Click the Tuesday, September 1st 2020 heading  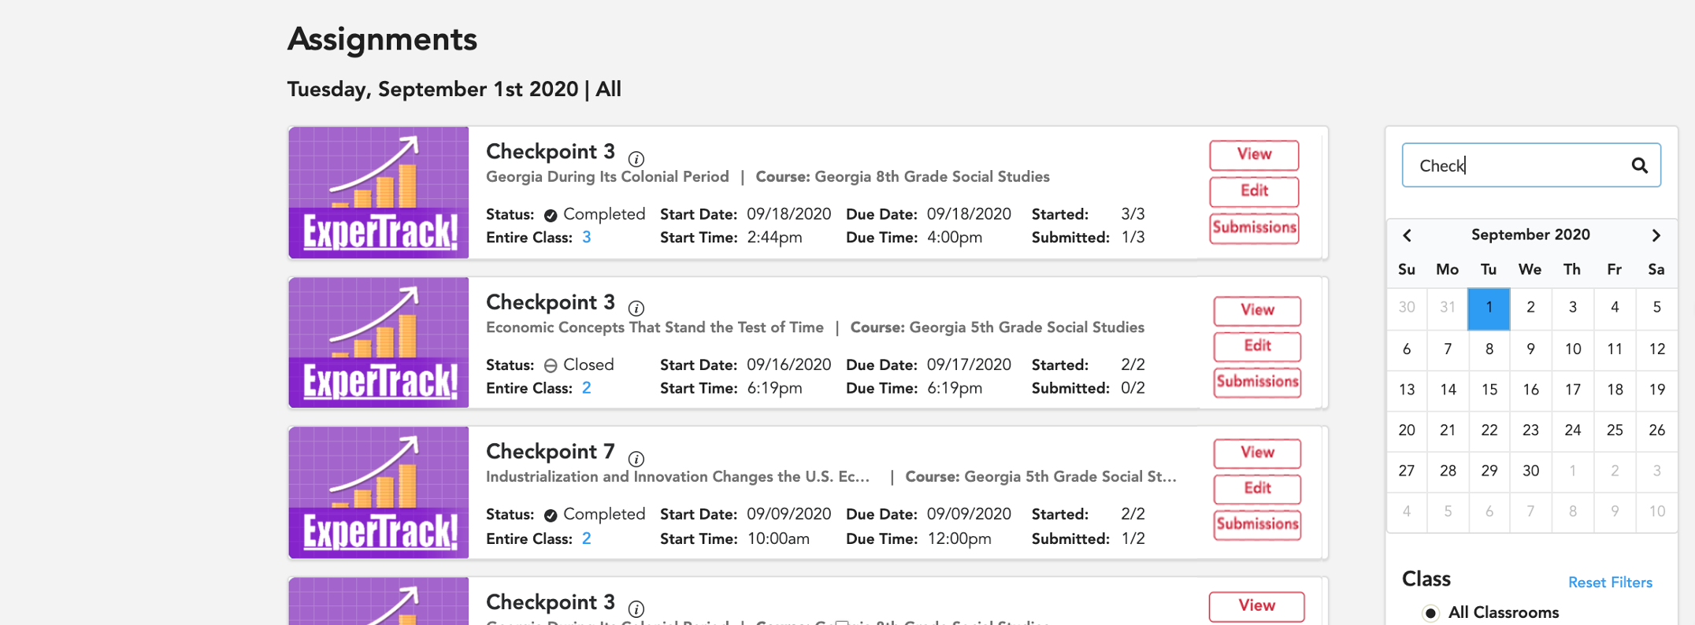(432, 90)
